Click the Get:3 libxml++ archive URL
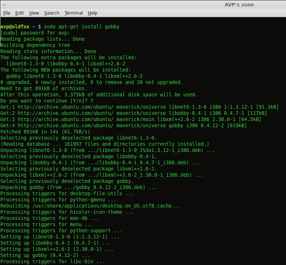This screenshot has width=286, height=265. 65,120
